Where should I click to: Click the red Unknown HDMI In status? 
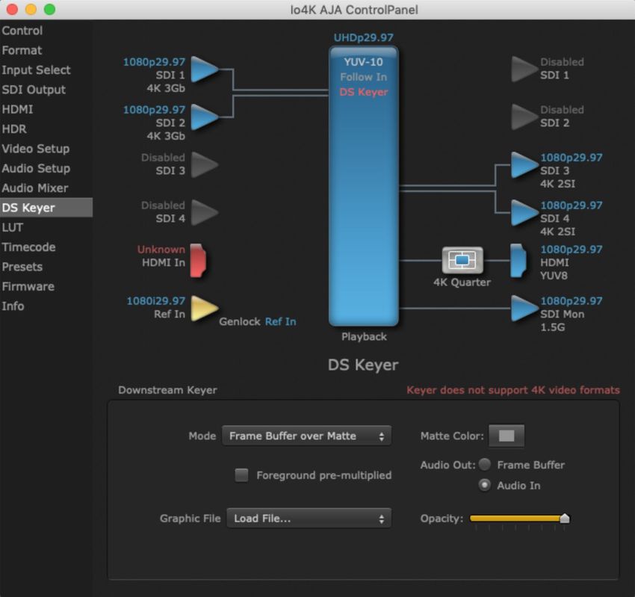click(x=161, y=250)
